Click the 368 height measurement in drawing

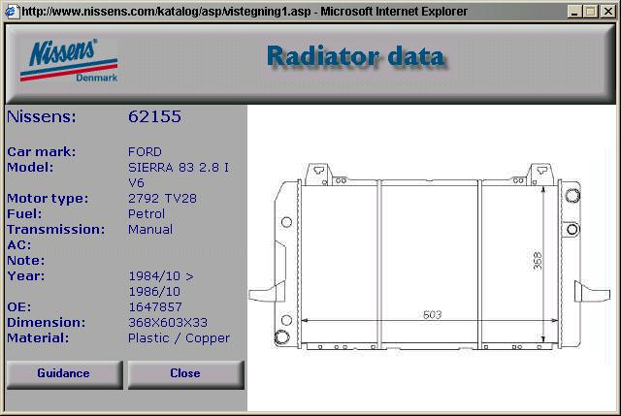(x=537, y=261)
